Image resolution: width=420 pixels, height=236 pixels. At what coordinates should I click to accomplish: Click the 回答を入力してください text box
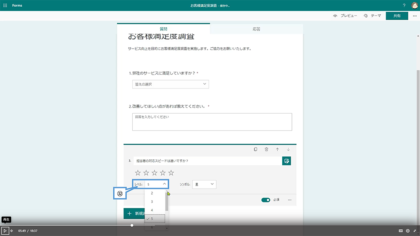[212, 122]
